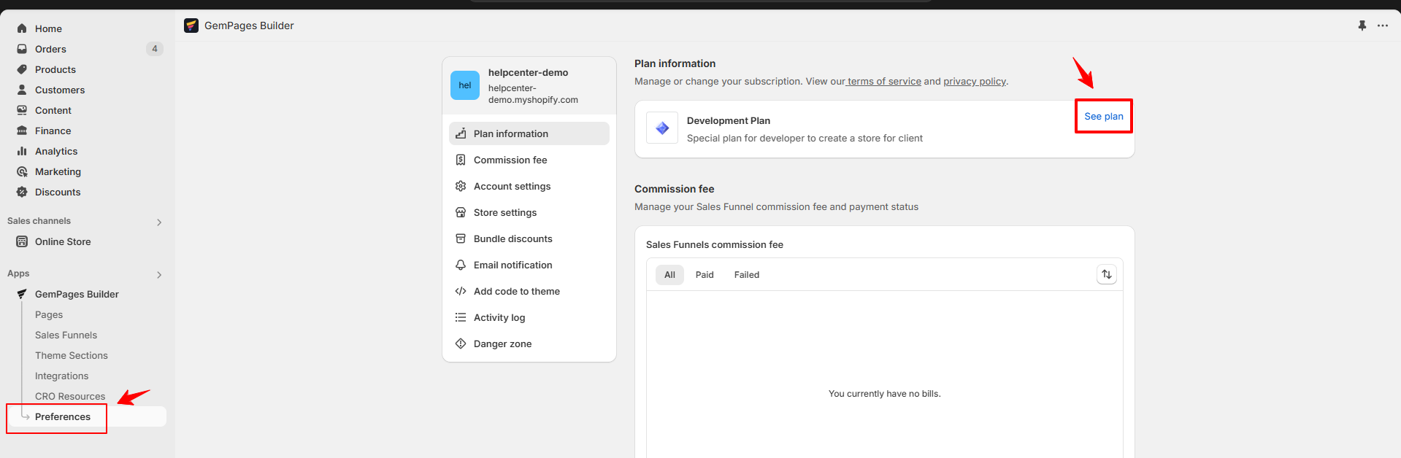Click the helpcenter-demo store avatar
The width and height of the screenshot is (1401, 458).
point(465,85)
